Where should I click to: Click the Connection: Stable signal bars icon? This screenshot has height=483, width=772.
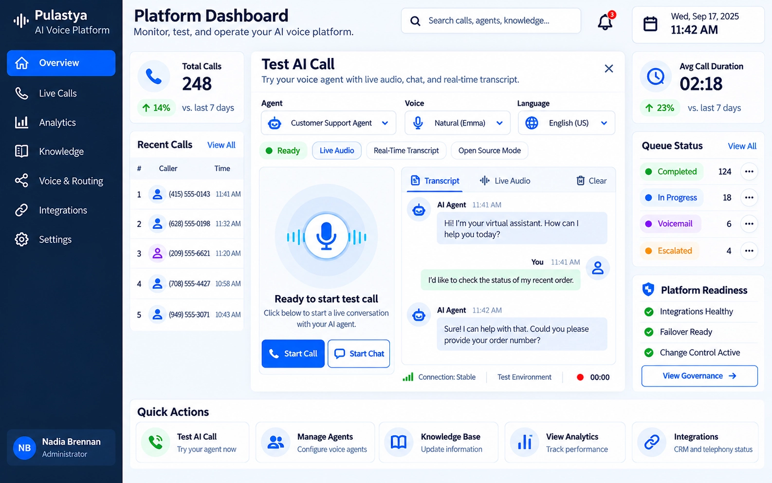pos(408,377)
